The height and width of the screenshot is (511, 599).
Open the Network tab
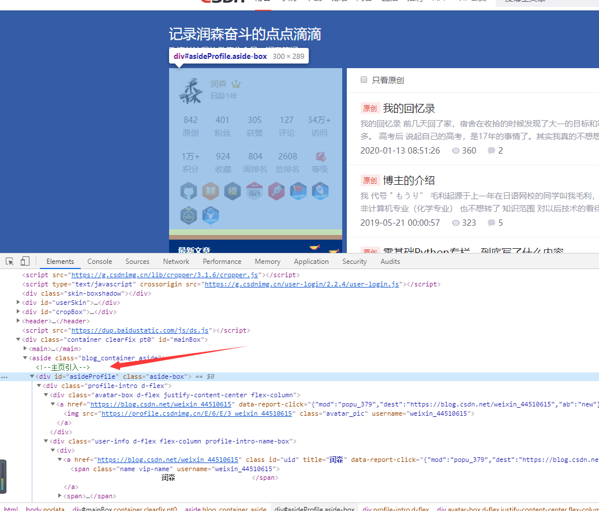tap(176, 262)
